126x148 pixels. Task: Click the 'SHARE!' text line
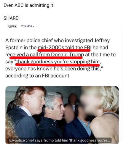(x=12, y=18)
